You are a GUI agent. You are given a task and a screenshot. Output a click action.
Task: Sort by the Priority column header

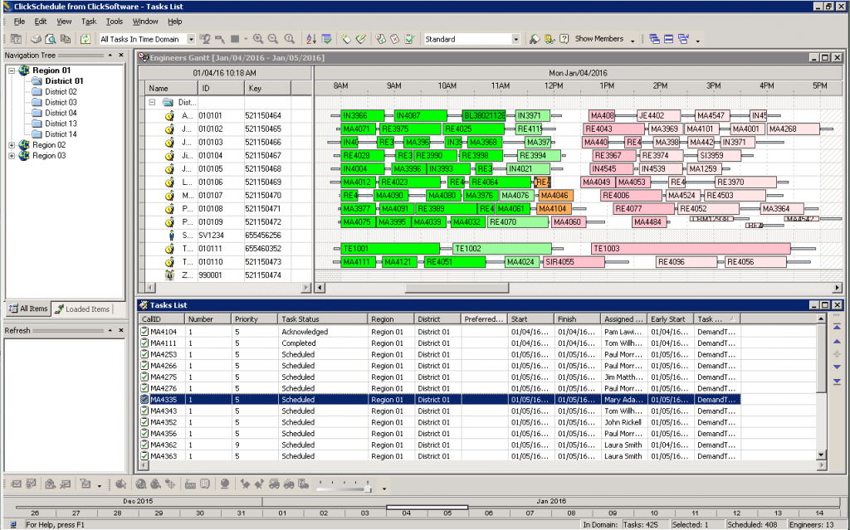point(254,319)
